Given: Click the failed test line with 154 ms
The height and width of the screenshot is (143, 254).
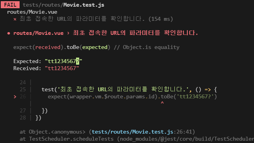Looking at the screenshot, I should coord(93,19).
